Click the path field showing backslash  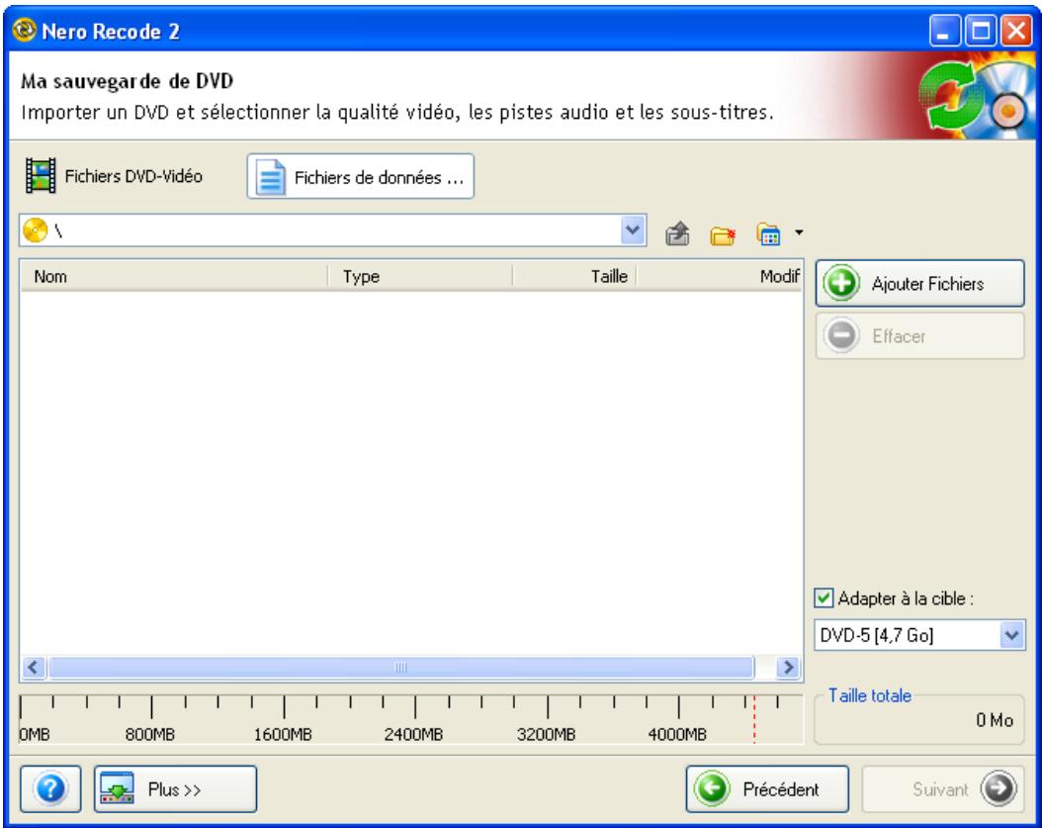click(x=332, y=230)
